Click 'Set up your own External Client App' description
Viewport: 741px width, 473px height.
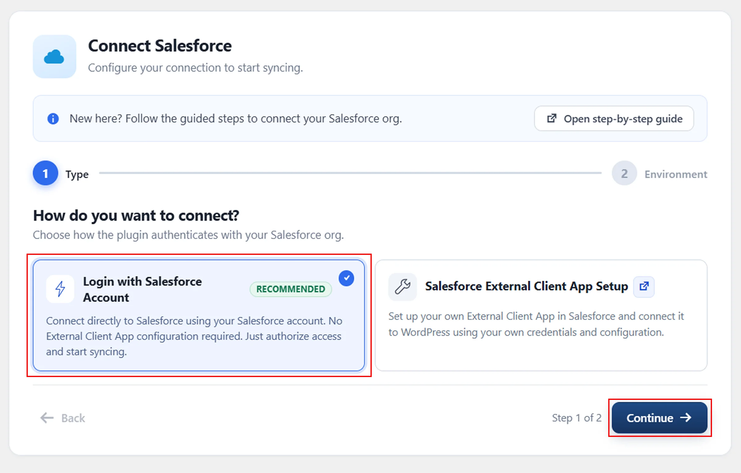pos(536,324)
